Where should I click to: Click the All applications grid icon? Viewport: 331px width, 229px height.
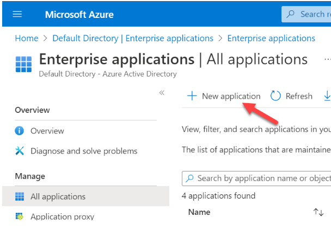click(x=20, y=196)
